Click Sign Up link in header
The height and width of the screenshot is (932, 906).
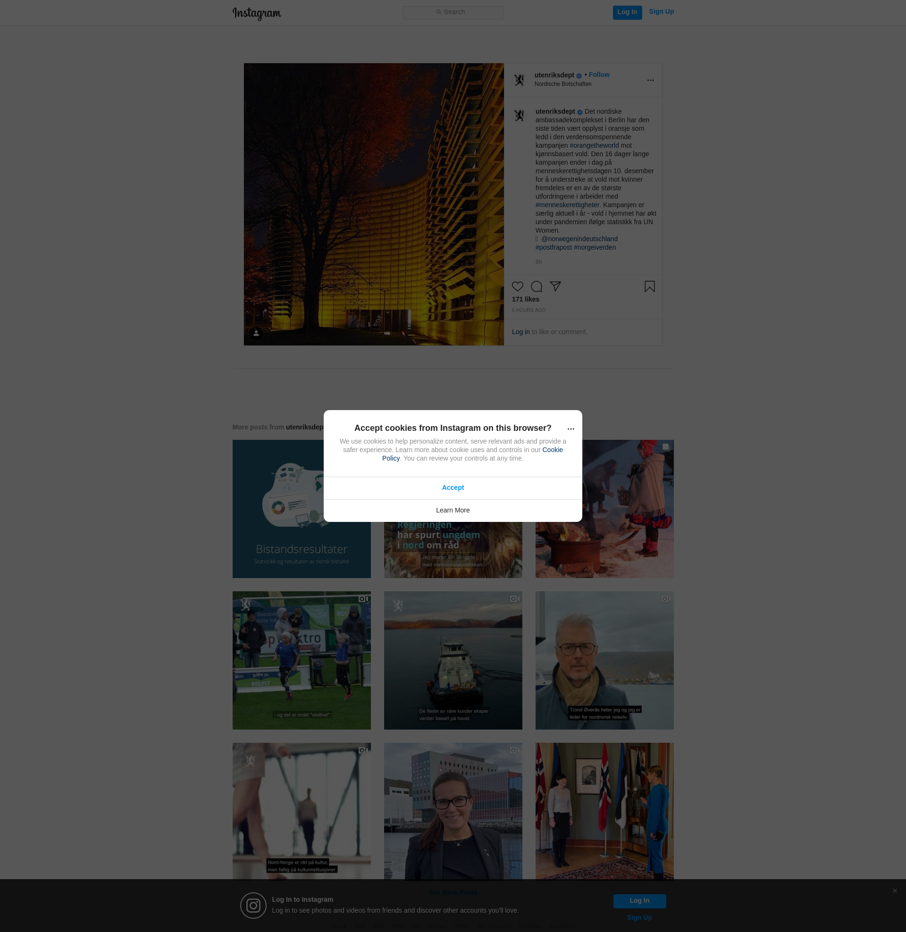coord(661,12)
